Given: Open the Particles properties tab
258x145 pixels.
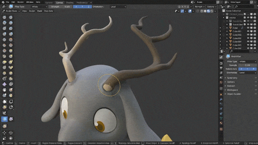Looking at the screenshot, I should click(x=221, y=104).
